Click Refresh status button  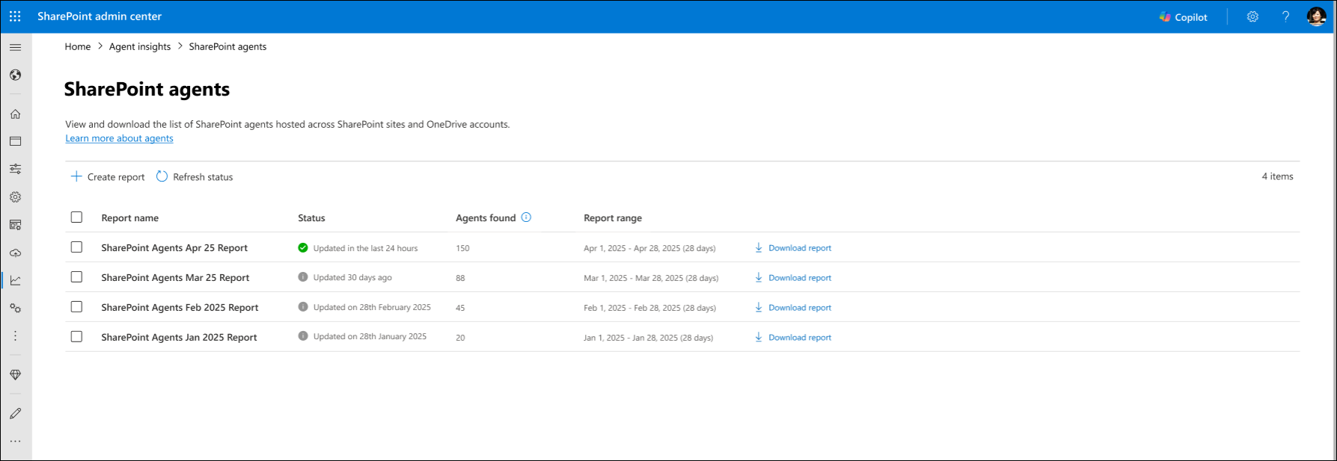195,177
